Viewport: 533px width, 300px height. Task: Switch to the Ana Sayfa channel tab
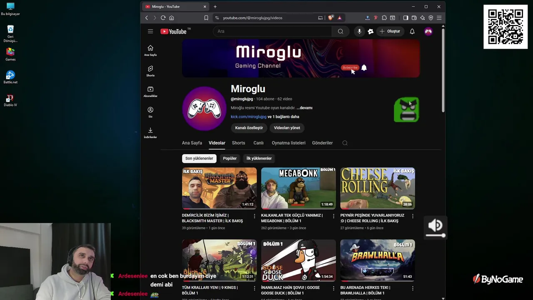point(192,143)
